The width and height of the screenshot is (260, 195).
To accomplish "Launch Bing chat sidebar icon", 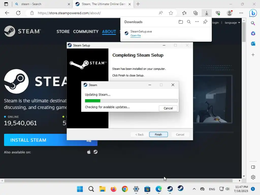I will point(253,13).
